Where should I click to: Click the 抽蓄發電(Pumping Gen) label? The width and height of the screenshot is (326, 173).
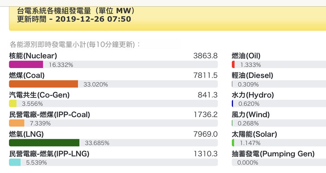point(273,154)
